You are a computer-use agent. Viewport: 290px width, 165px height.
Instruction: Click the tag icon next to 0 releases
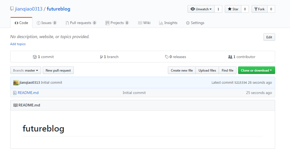(x=167, y=57)
